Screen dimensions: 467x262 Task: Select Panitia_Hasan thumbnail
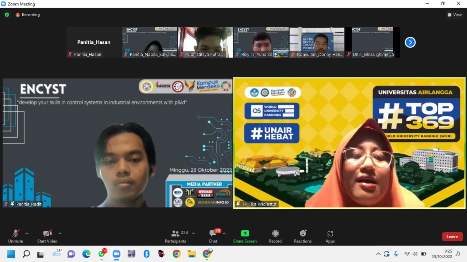(x=94, y=42)
